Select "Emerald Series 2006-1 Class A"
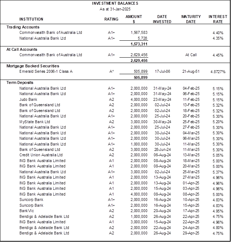The width and height of the screenshot is (231, 242). [46, 71]
